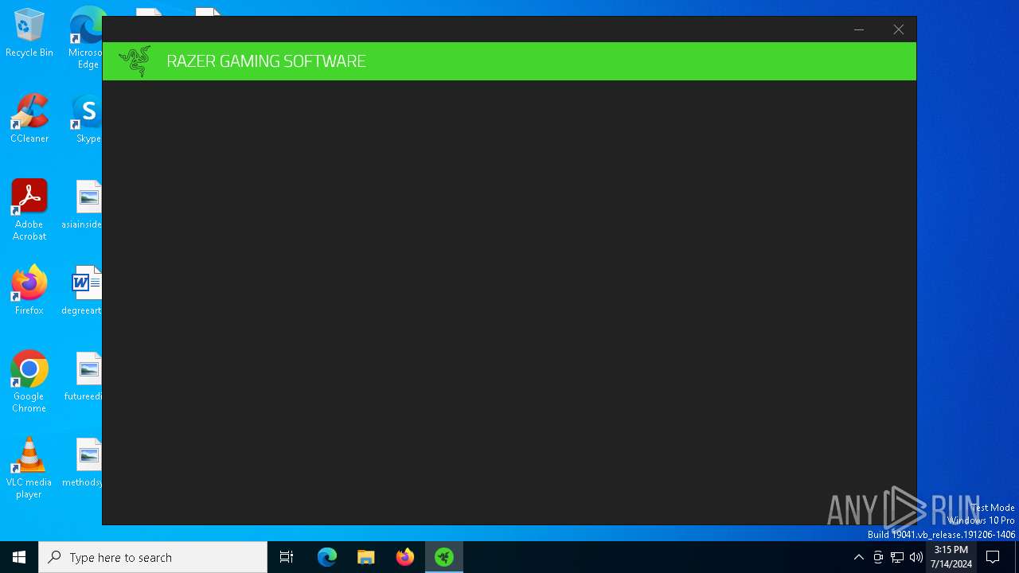
Task: Open the volume speaker tray icon
Action: (x=916, y=557)
